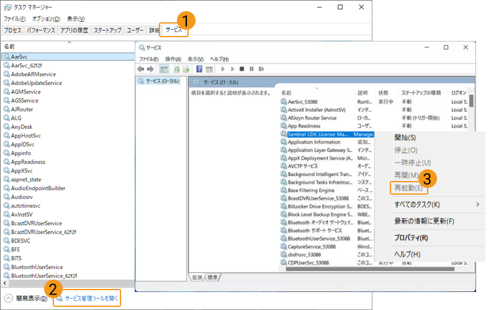Switch to the 標準 view tab at bottom

(213, 277)
